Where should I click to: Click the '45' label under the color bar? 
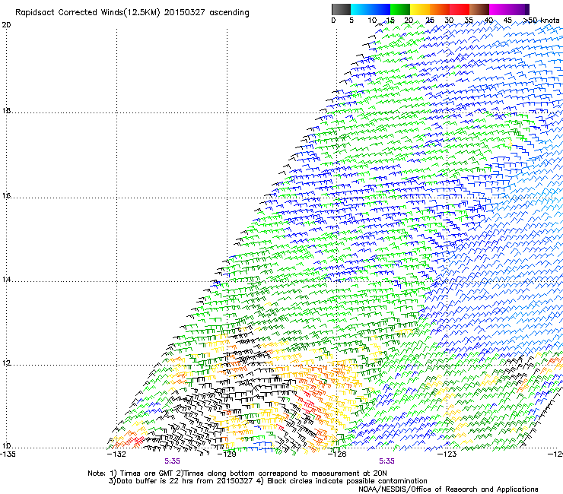click(x=507, y=21)
